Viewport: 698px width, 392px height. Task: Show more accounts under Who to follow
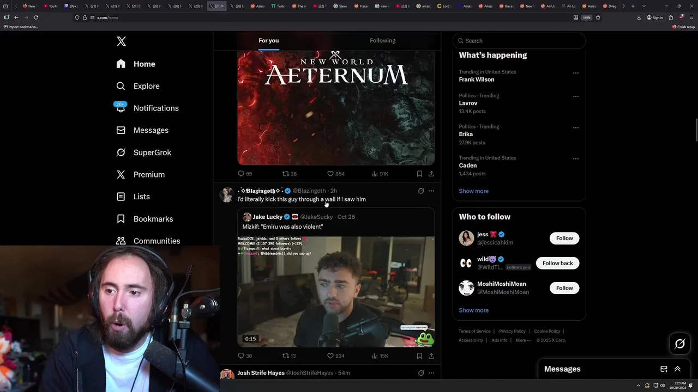(473, 310)
